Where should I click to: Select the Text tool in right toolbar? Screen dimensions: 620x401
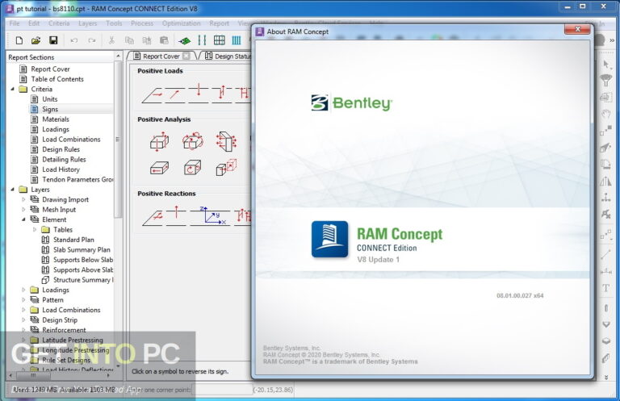click(x=605, y=288)
